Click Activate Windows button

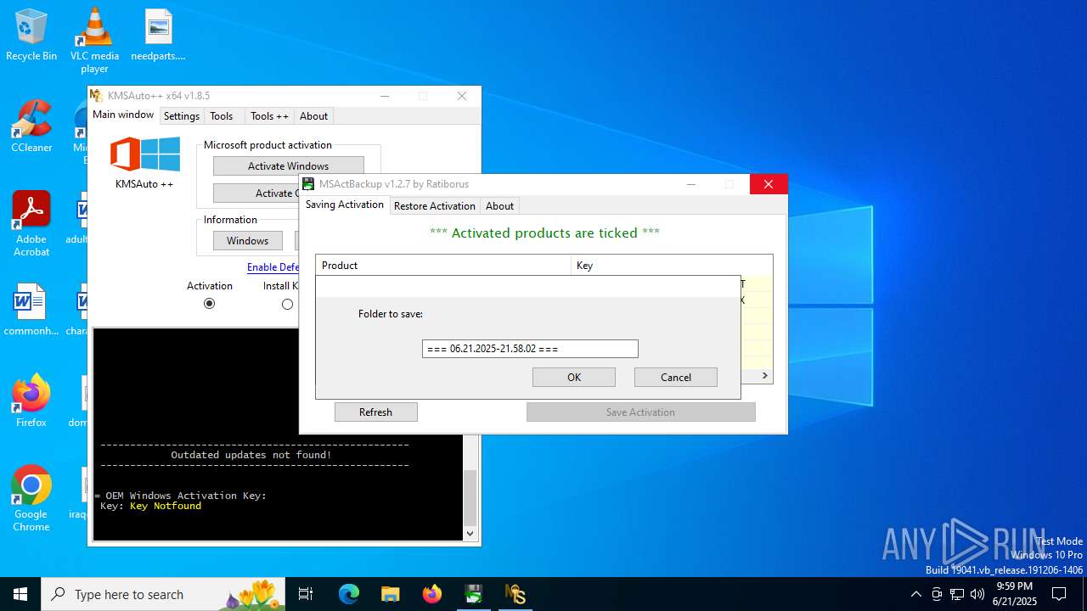289,166
